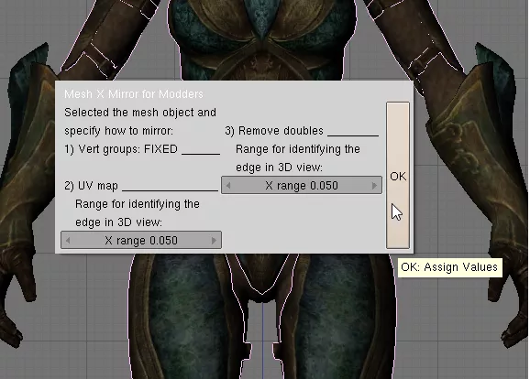Decrease the Remove doubles X range with left arrow

point(228,186)
